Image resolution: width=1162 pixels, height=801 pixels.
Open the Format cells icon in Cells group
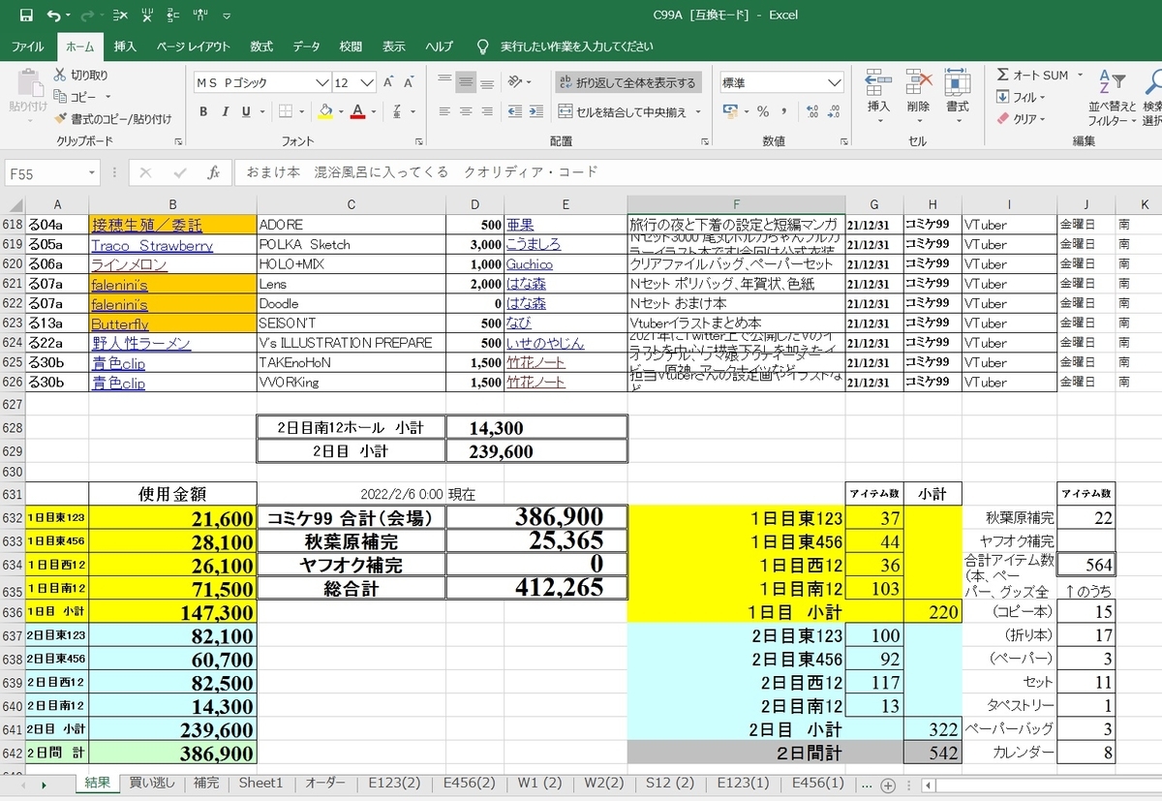(957, 83)
